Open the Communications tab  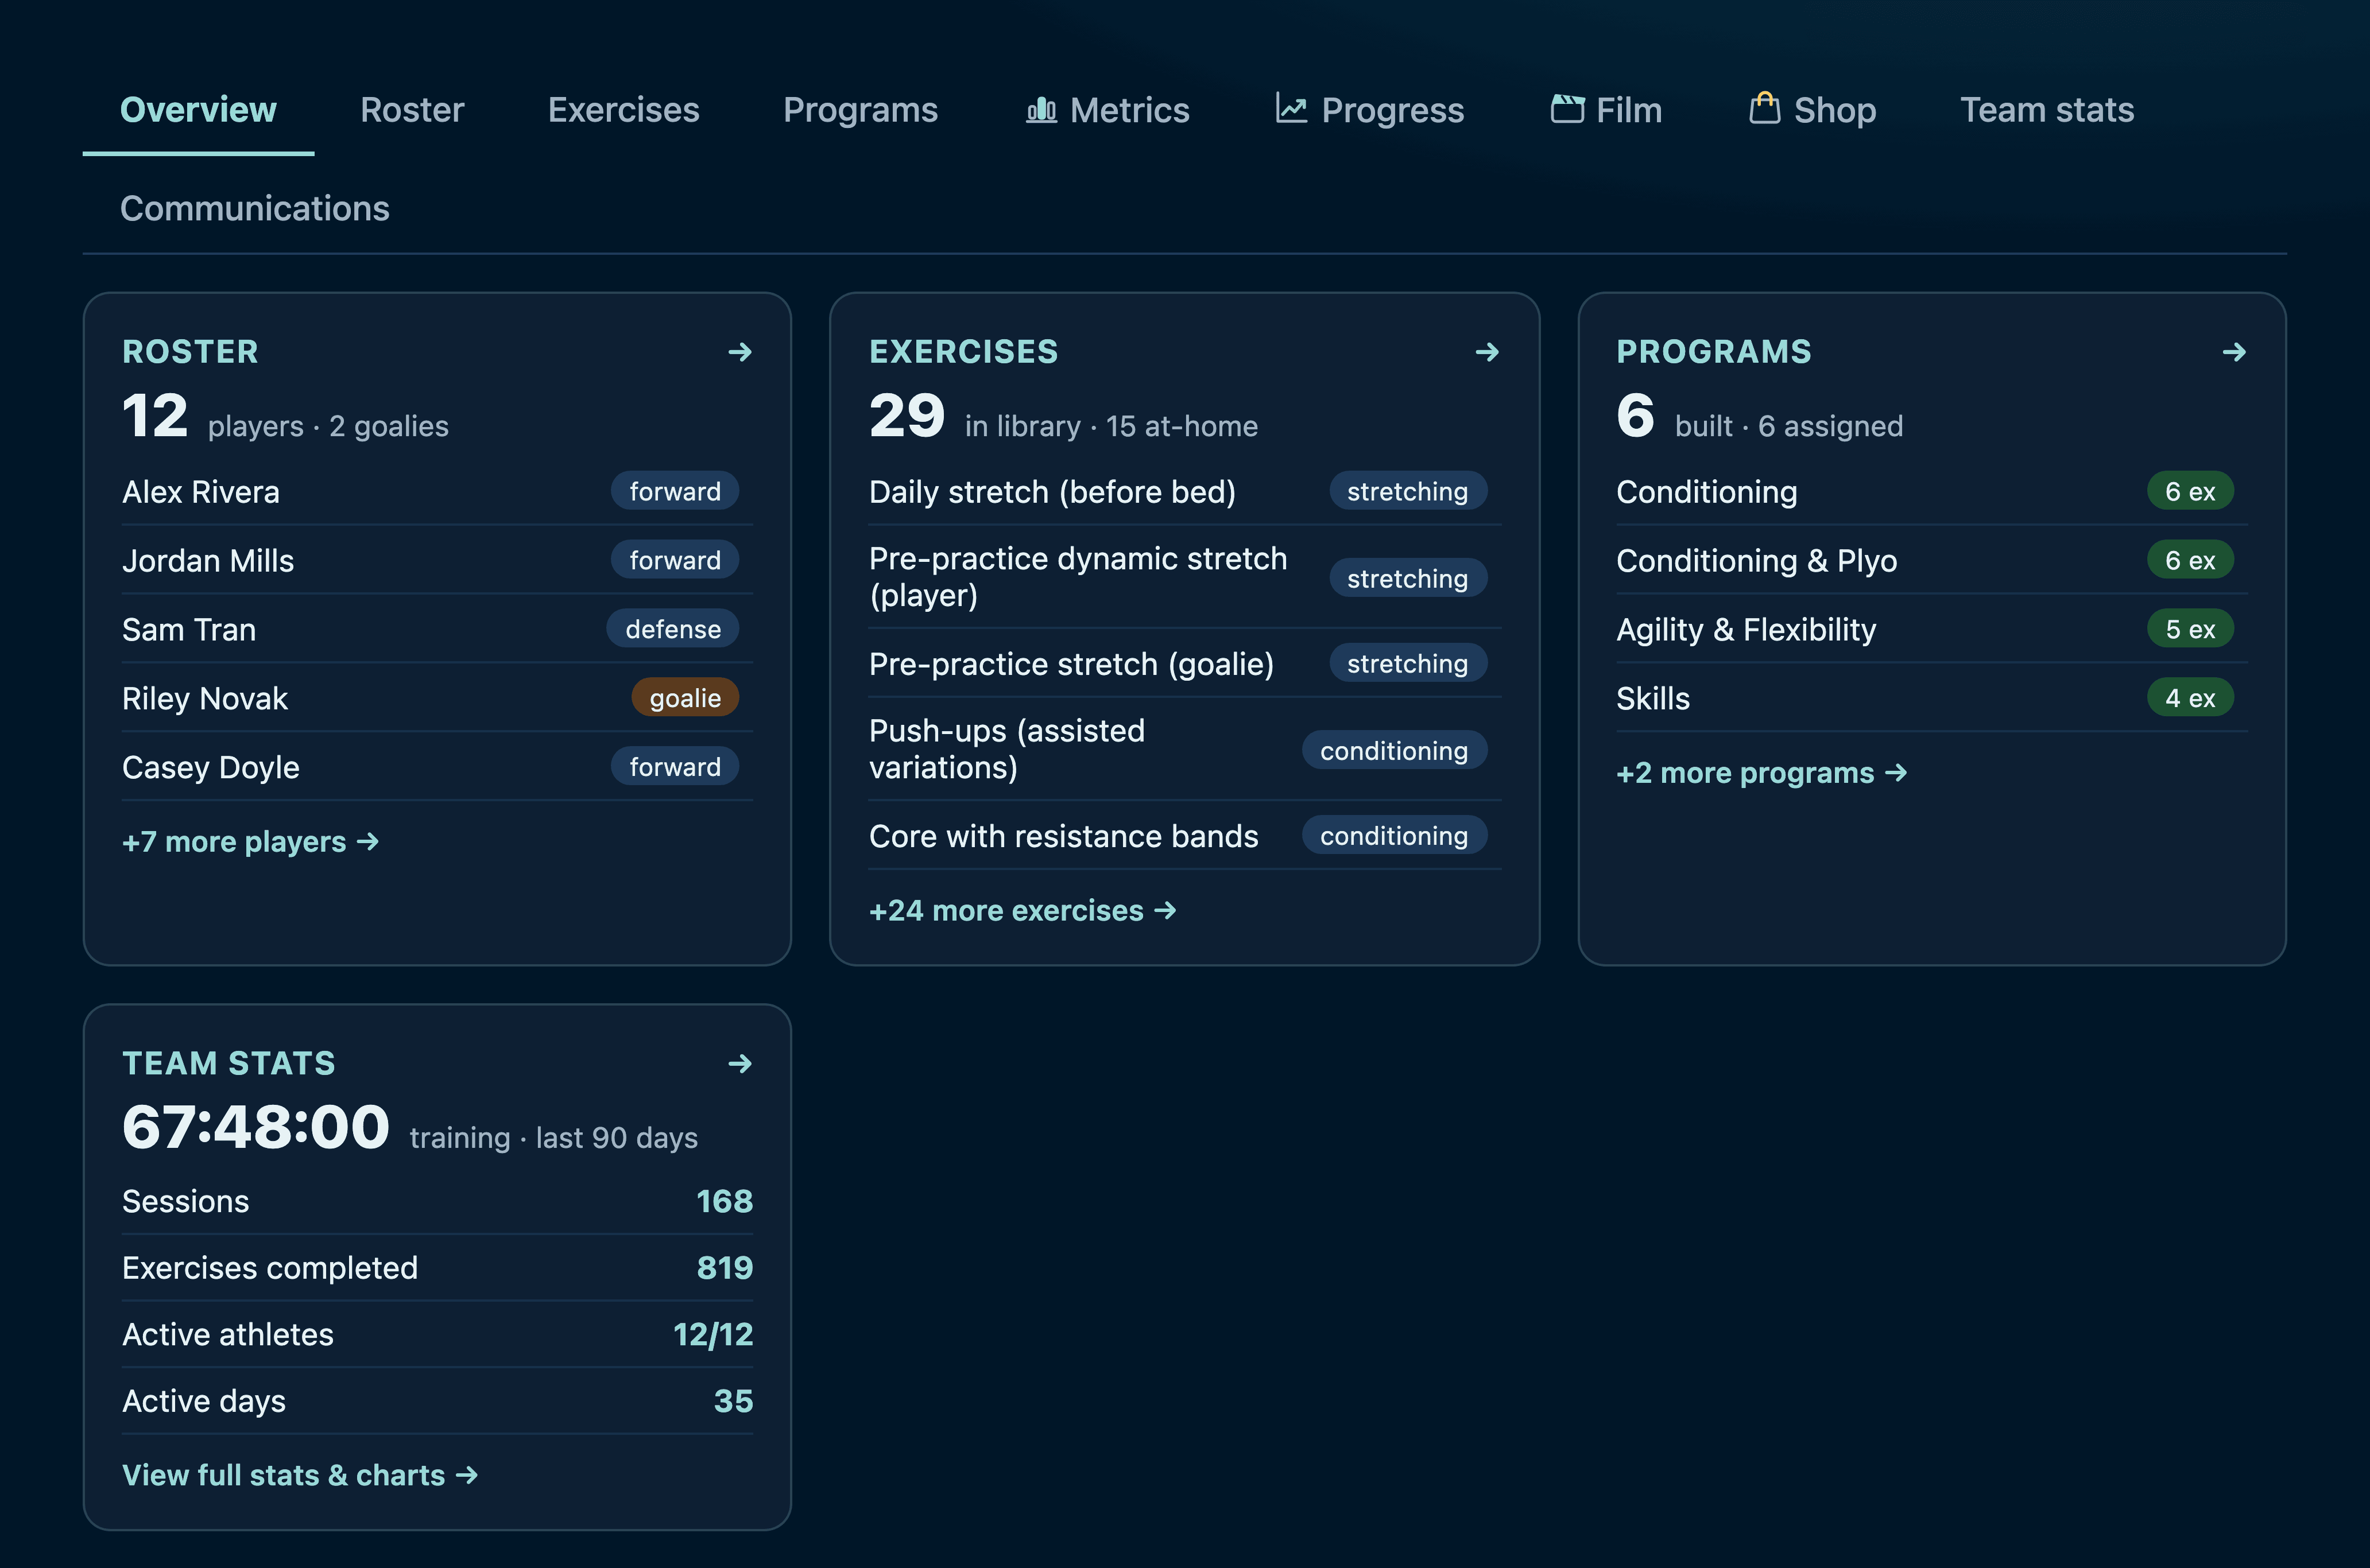coord(254,208)
